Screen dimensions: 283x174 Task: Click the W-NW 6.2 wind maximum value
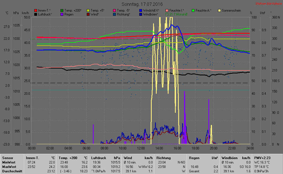click(x=145, y=167)
